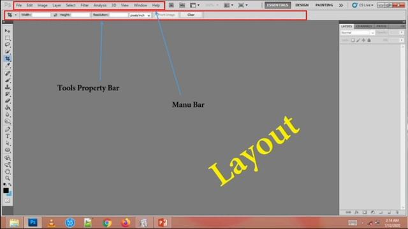Click the Front Image button
The width and height of the screenshot is (408, 229).
(x=166, y=15)
